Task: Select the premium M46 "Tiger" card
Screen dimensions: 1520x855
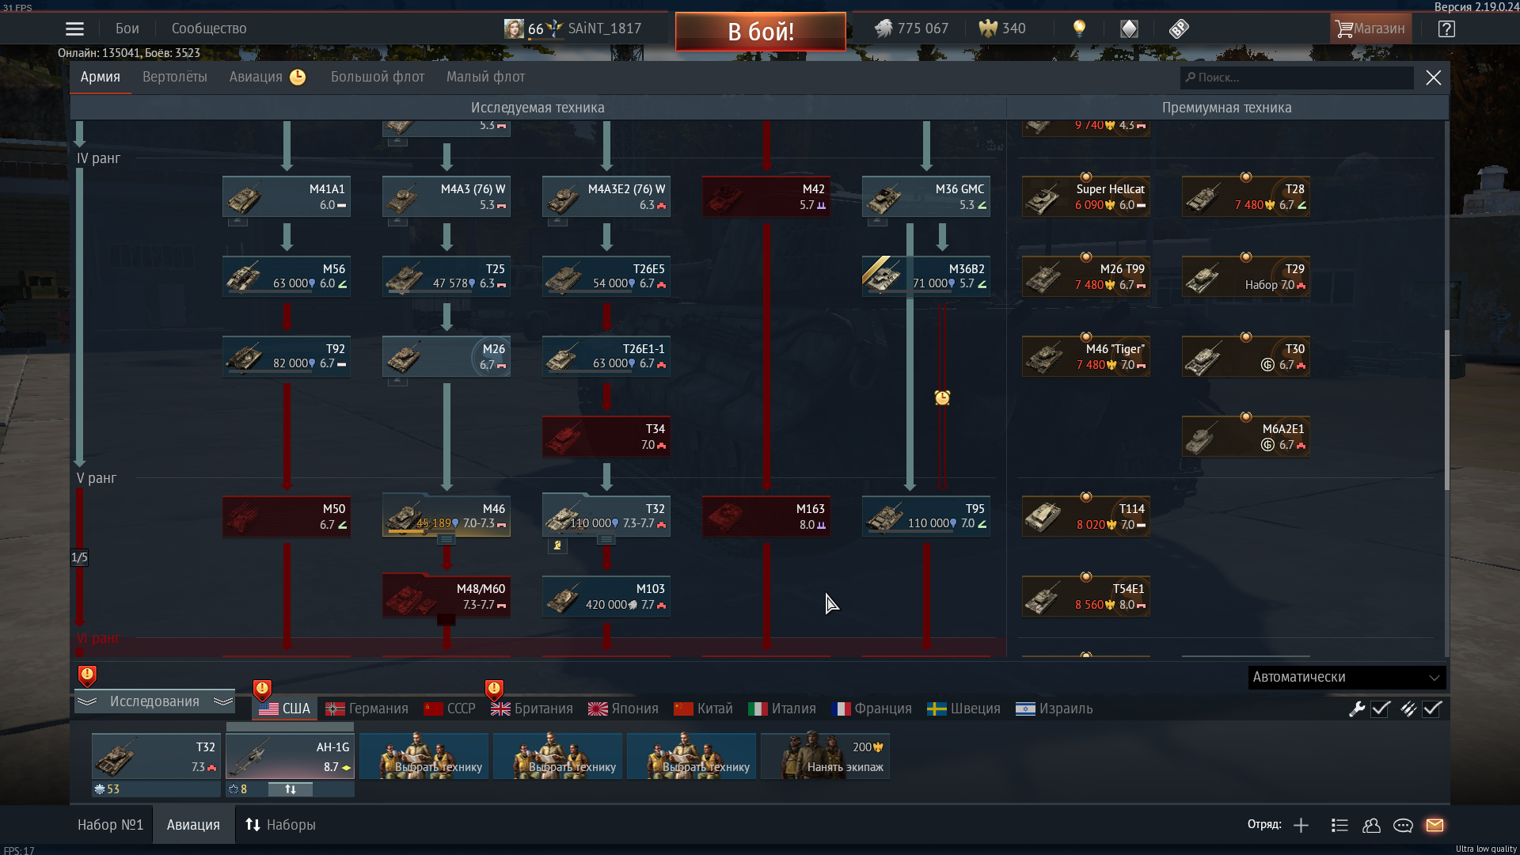Action: point(1086,356)
